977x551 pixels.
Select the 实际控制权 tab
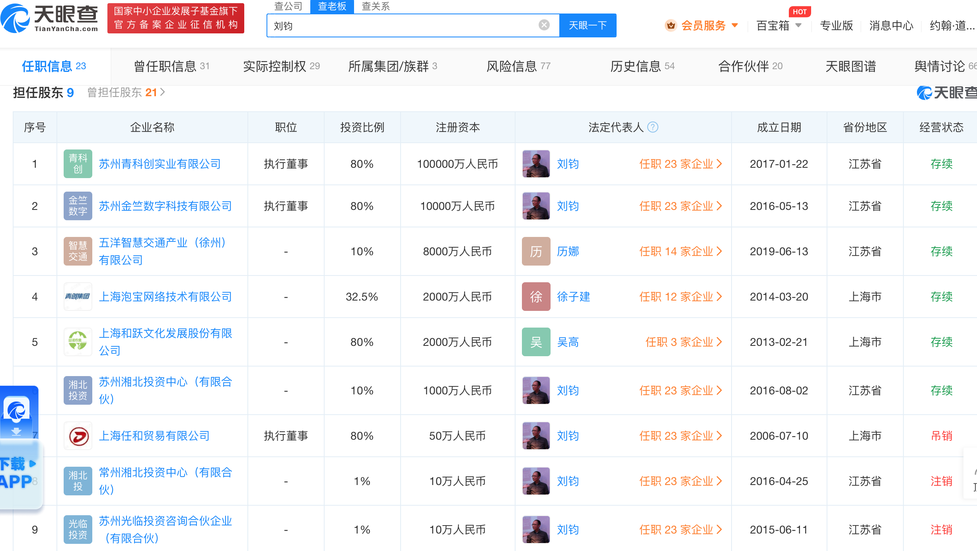tap(281, 66)
